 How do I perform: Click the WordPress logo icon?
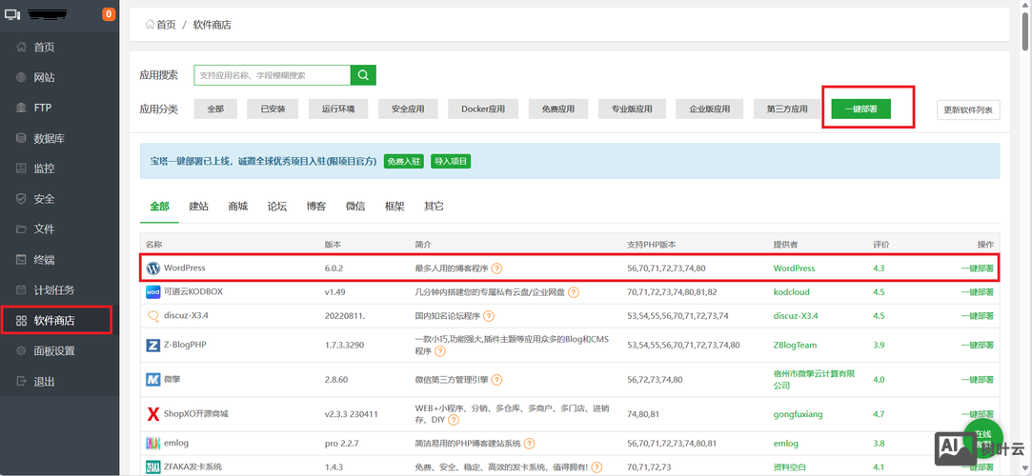pyautogui.click(x=153, y=268)
